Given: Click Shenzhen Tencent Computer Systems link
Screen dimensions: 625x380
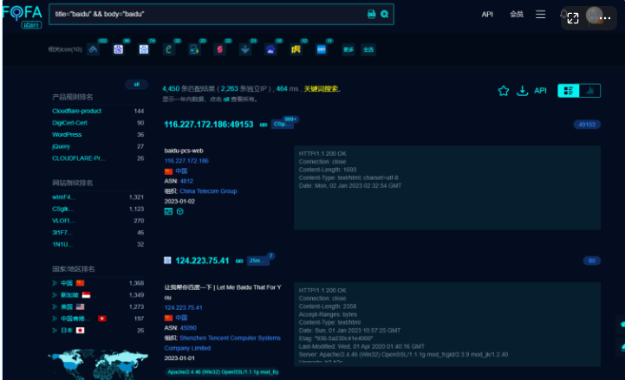Looking at the screenshot, I should (223, 343).
